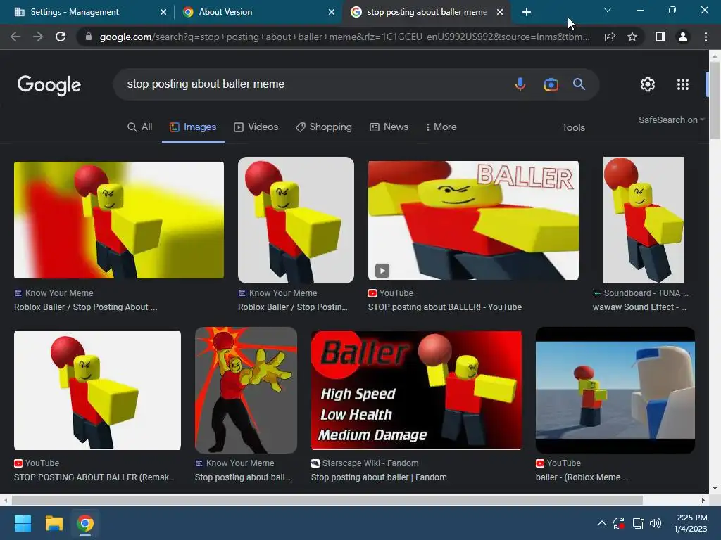Open the volume control in tray
721x540 pixels.
pos(656,523)
